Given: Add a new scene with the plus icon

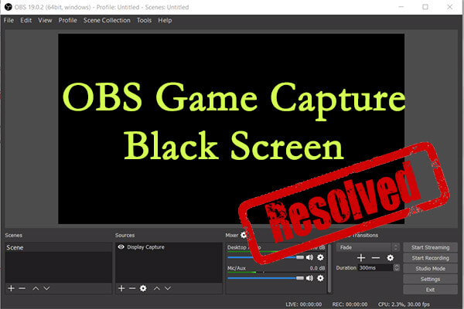Looking at the screenshot, I should click(12, 288).
